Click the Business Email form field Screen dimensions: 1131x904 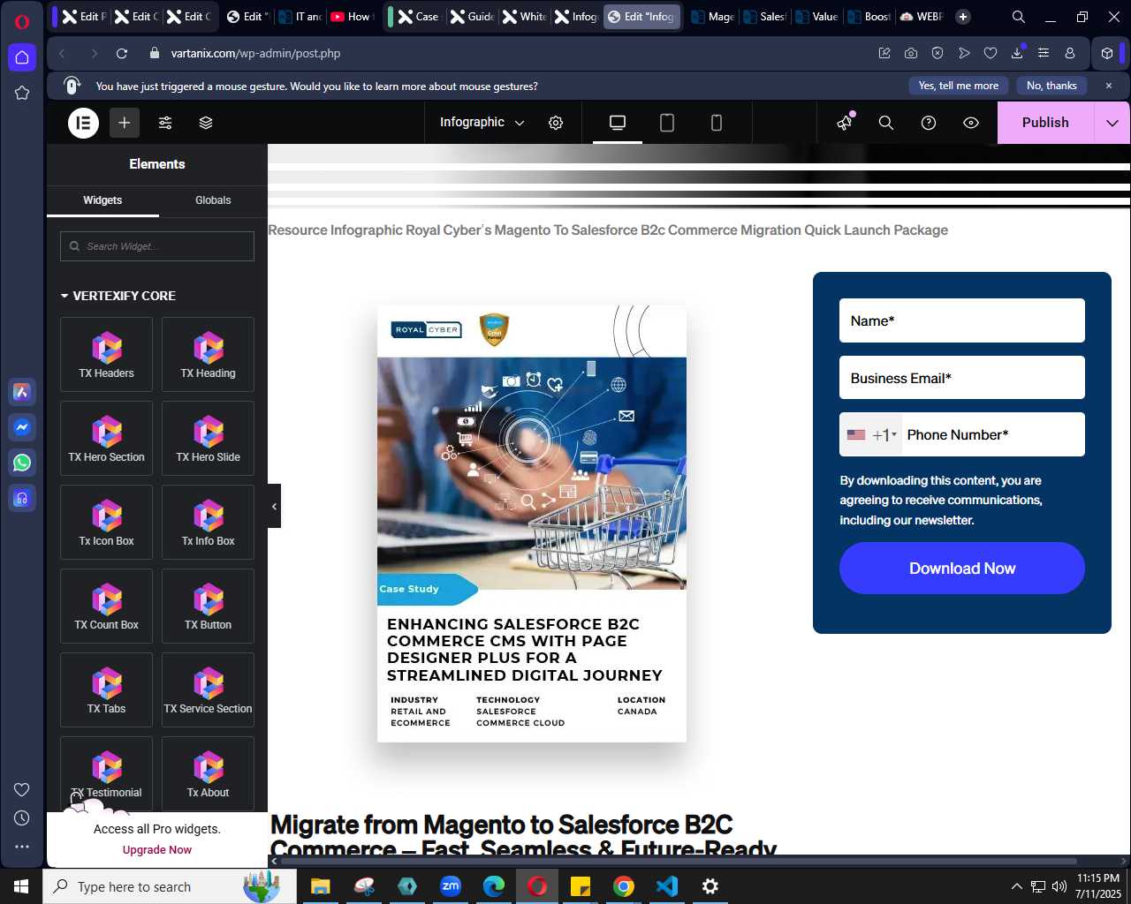[962, 378]
